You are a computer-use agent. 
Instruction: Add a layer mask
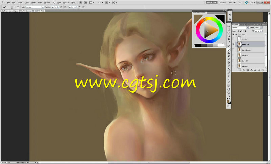248,70
